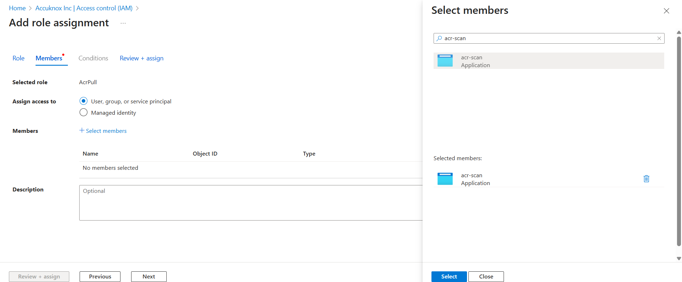
Task: Click the + Select members link
Action: point(103,131)
